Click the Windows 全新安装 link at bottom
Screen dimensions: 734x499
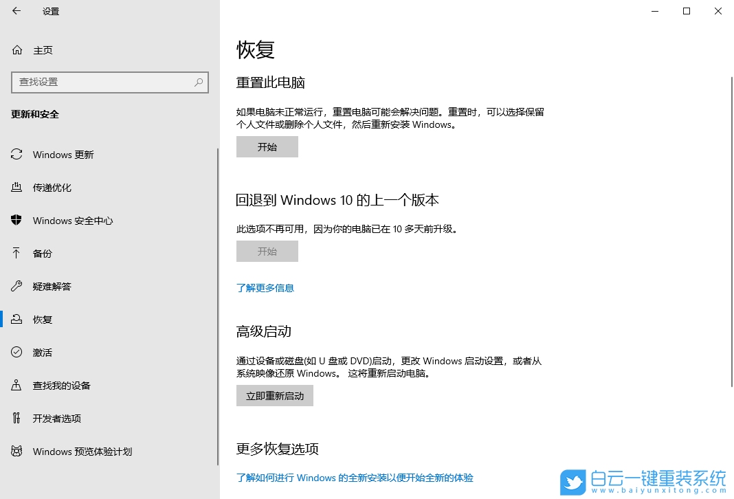(355, 478)
